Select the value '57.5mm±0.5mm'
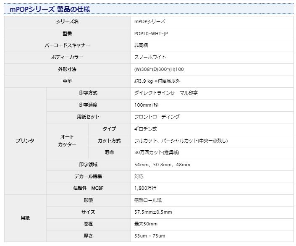The height and width of the screenshot is (246, 296). (153, 212)
